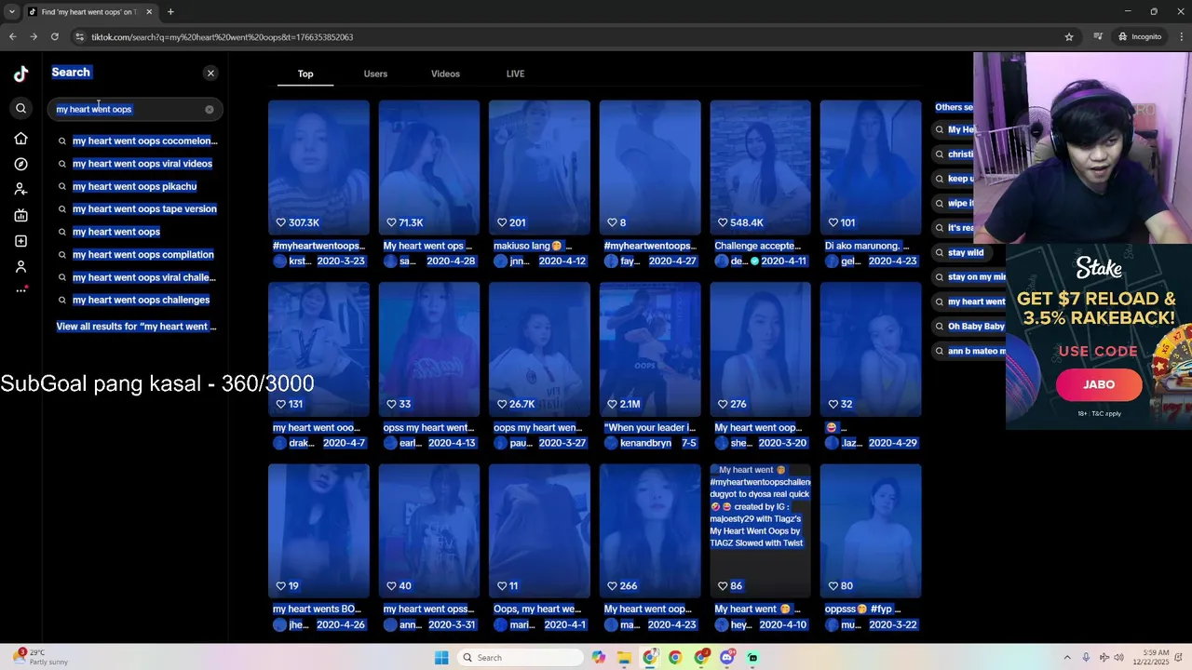
Task: Open the 'Challenge accepte...' video caption
Action: coord(758,246)
